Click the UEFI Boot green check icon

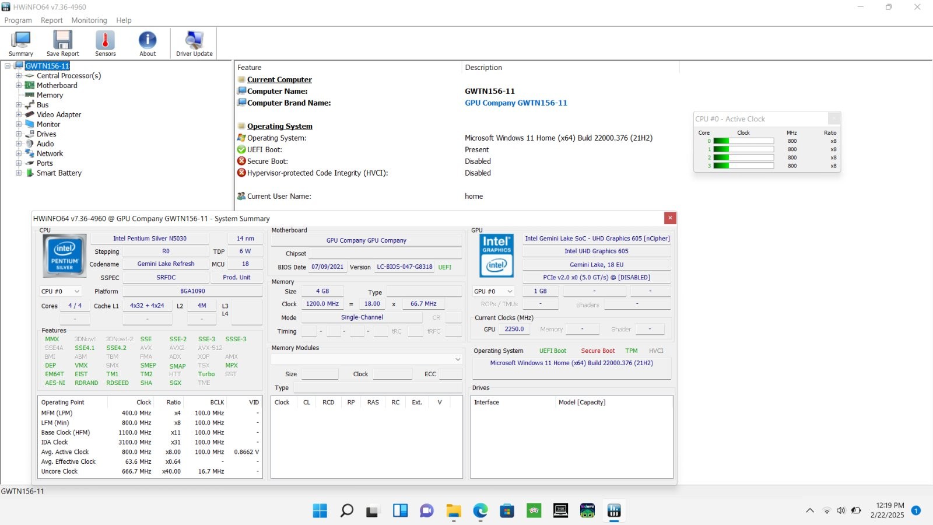click(x=241, y=149)
